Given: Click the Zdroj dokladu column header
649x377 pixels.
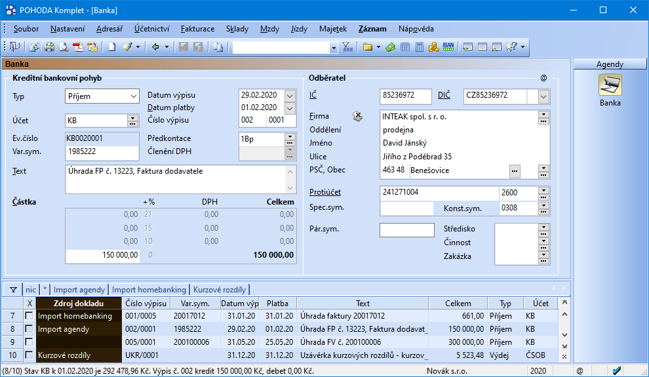Looking at the screenshot, I should coord(79,304).
